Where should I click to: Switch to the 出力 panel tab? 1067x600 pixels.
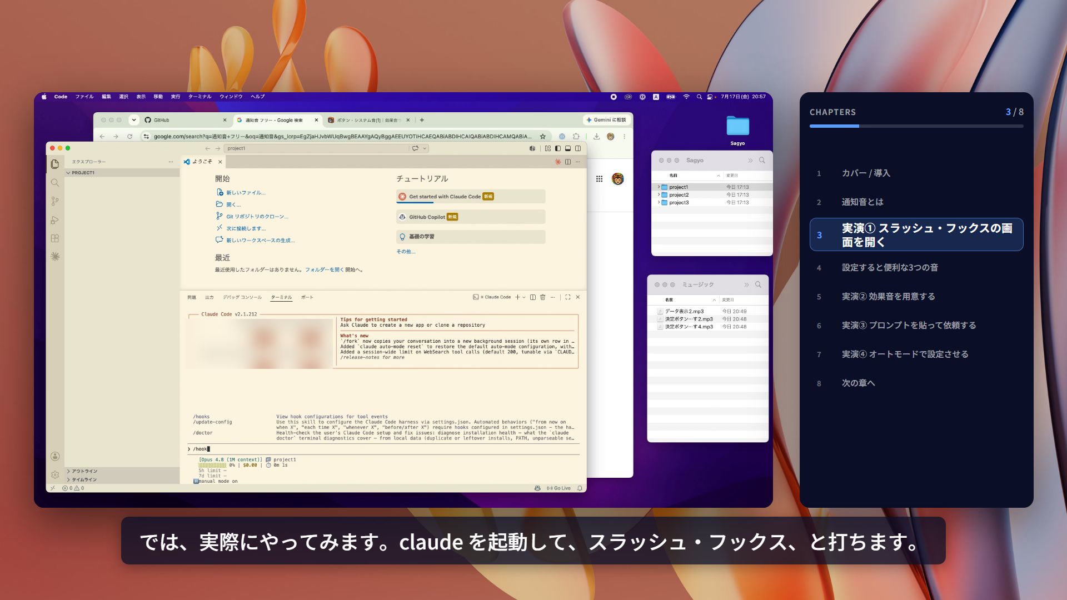(209, 297)
